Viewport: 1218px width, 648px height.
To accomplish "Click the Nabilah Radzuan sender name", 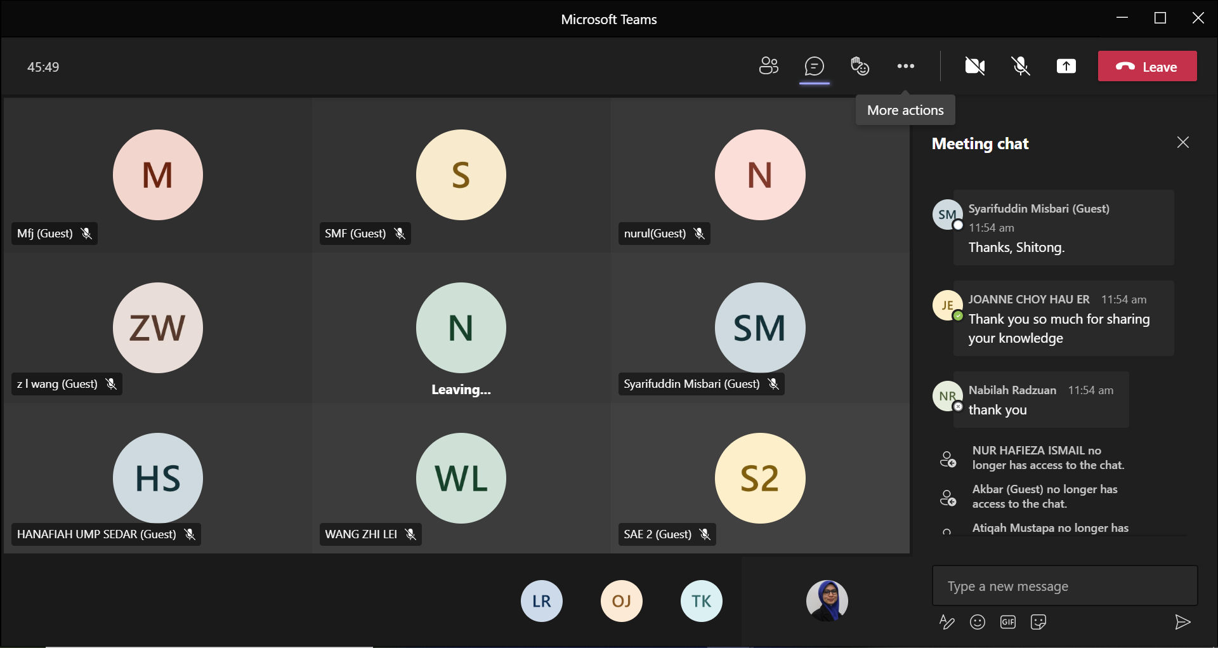I will 1012,390.
